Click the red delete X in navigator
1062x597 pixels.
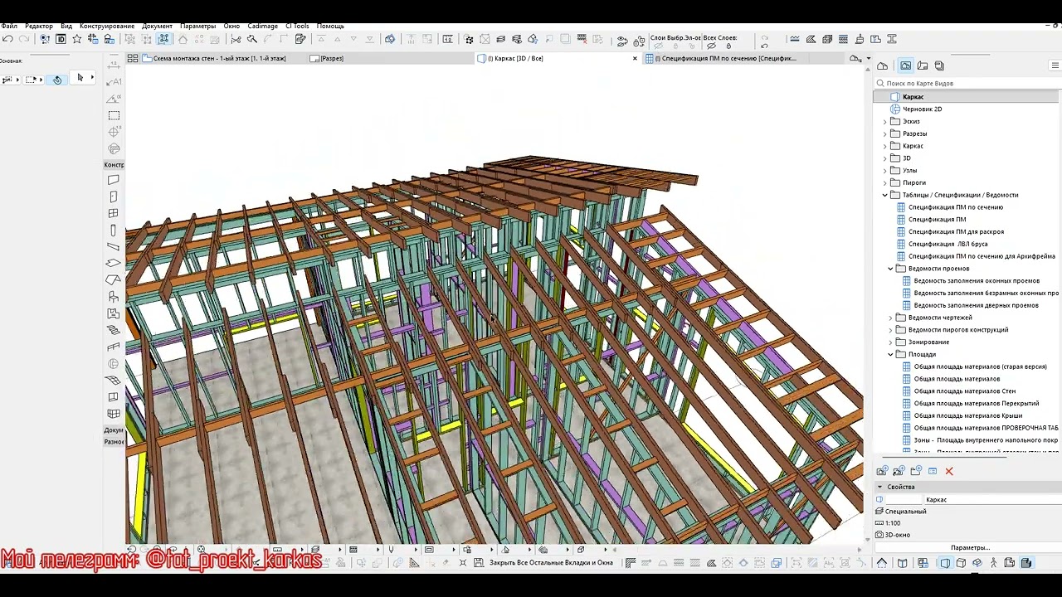pos(949,471)
